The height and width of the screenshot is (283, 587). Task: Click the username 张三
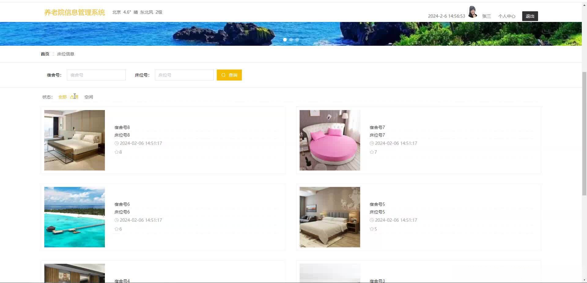coord(486,16)
